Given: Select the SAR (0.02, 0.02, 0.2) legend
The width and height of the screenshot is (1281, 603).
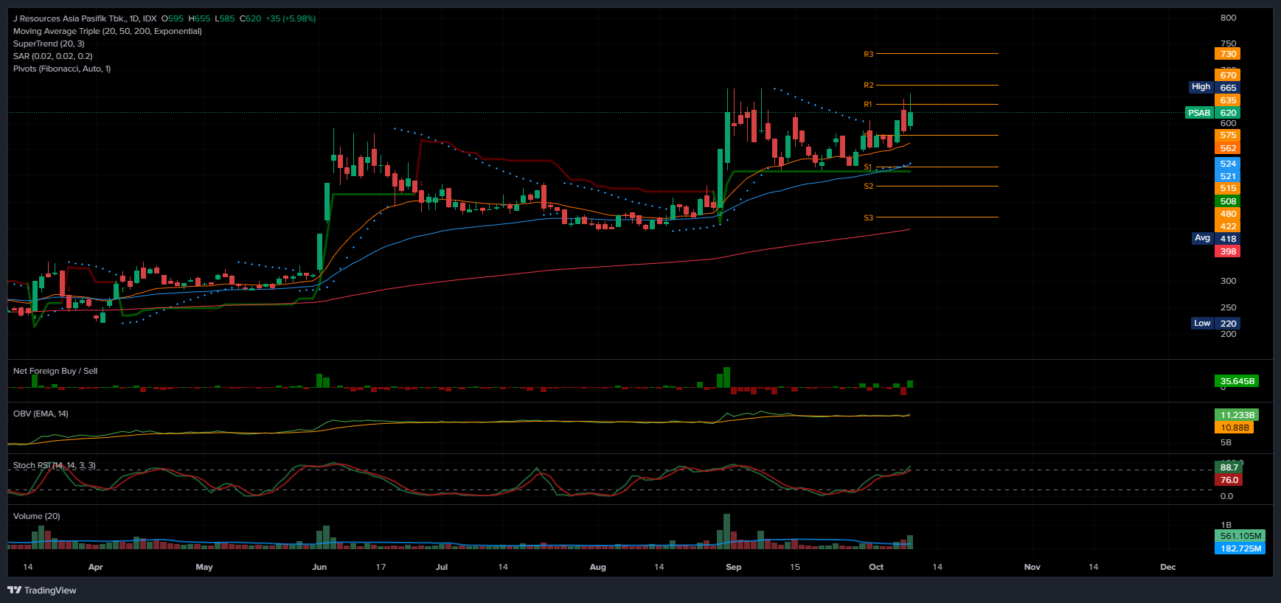Looking at the screenshot, I should (x=52, y=56).
